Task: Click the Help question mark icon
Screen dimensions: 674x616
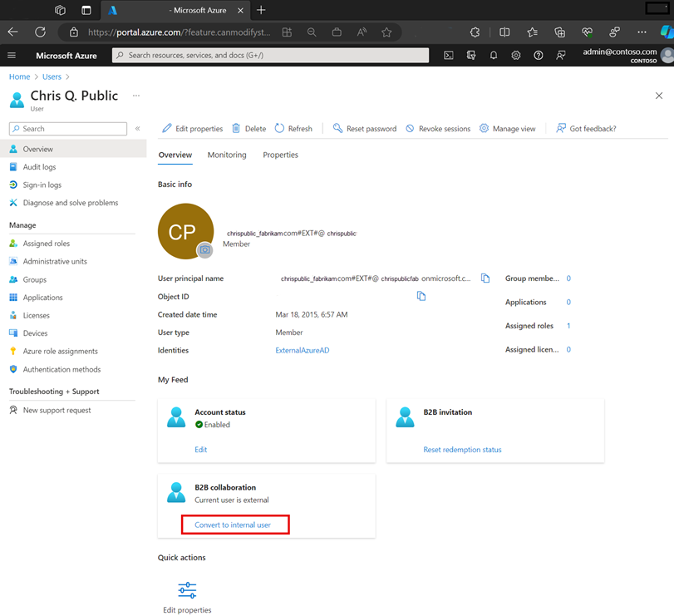Action: (539, 56)
